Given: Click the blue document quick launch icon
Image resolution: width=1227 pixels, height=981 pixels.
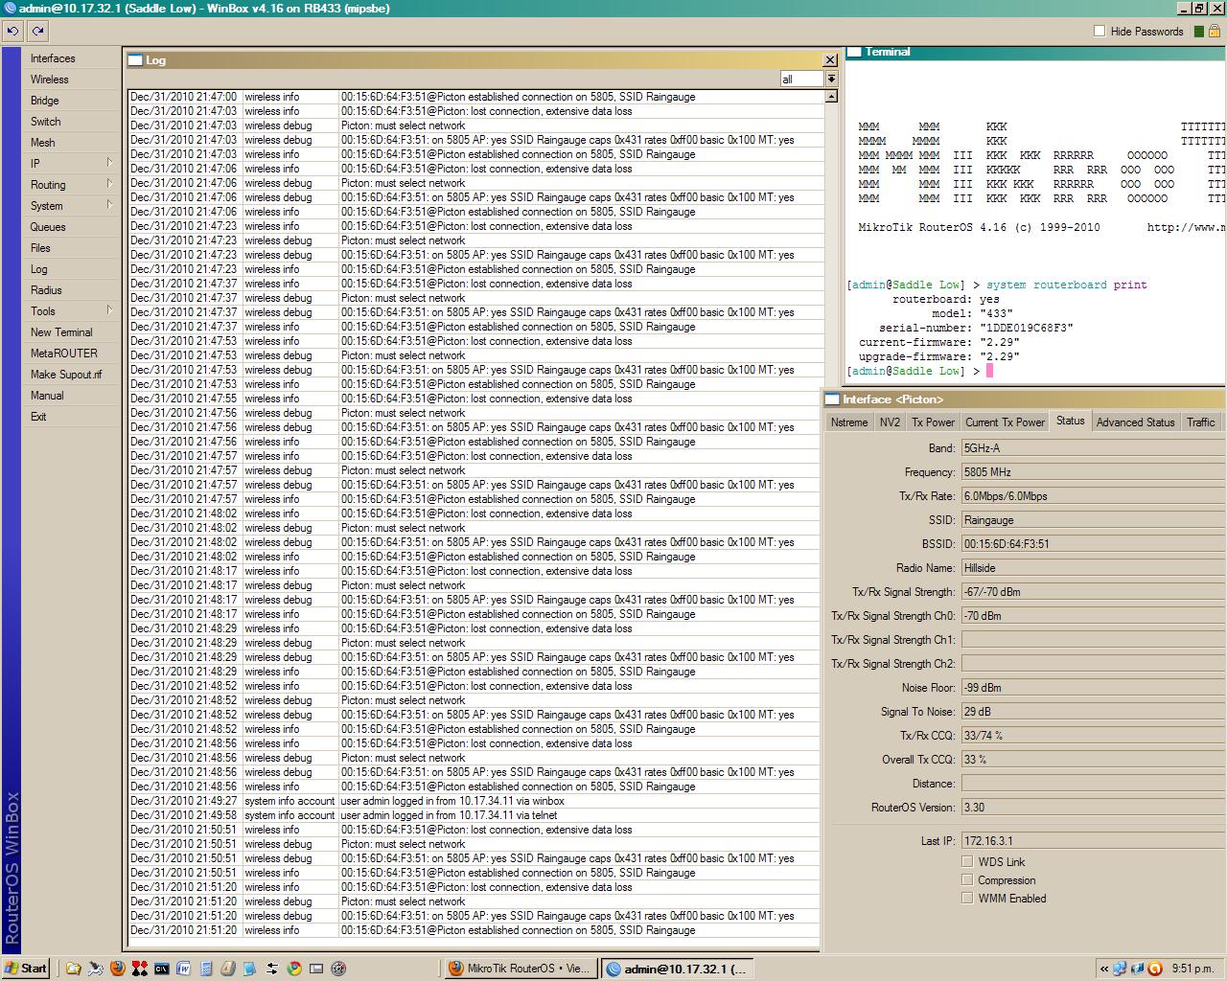Looking at the screenshot, I should (249, 969).
